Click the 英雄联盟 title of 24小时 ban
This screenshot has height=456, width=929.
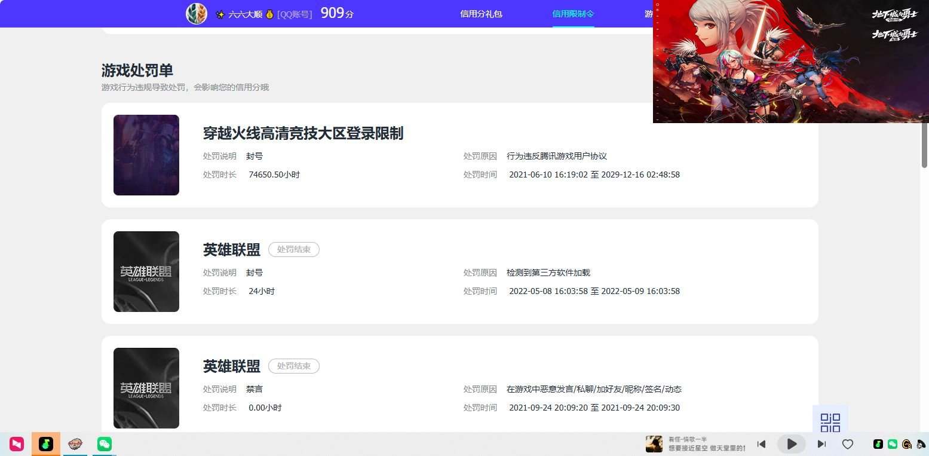pos(232,250)
